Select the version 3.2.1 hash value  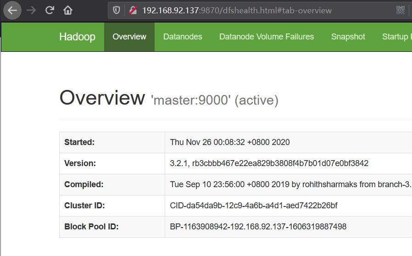click(269, 163)
